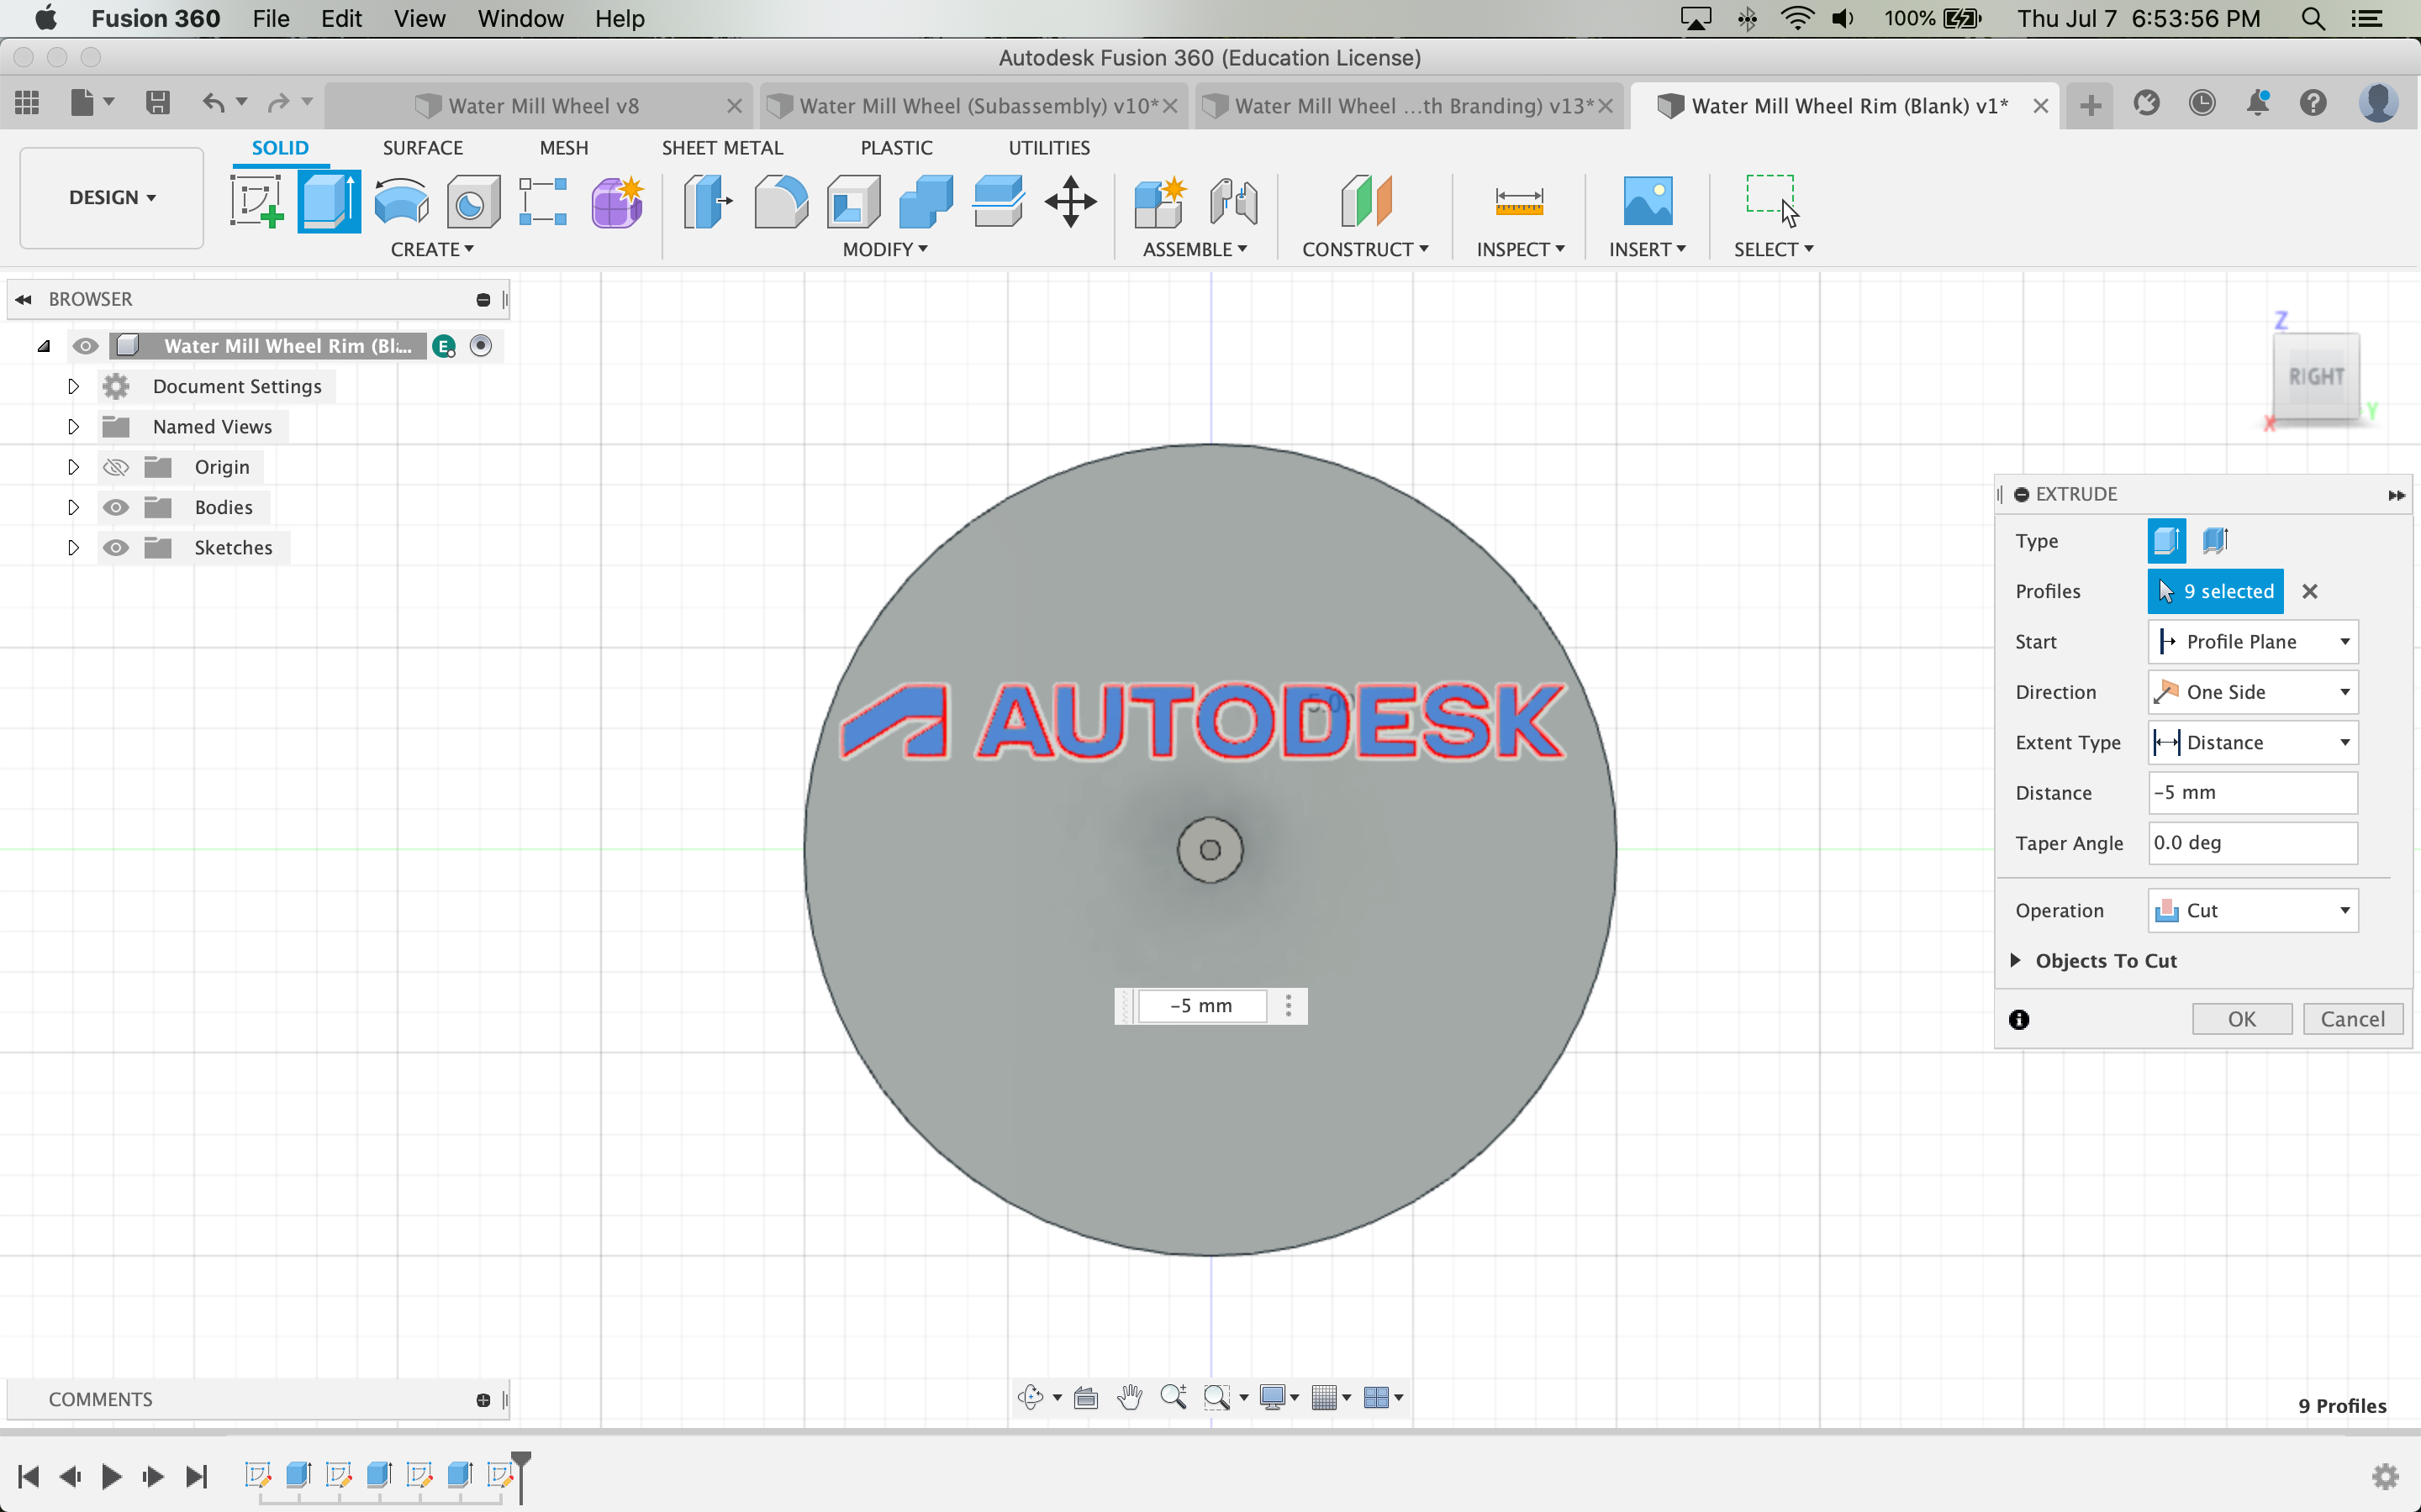Open the Rectangular Pattern tool
Viewport: 2421px width, 1512px height.
pyautogui.click(x=543, y=201)
